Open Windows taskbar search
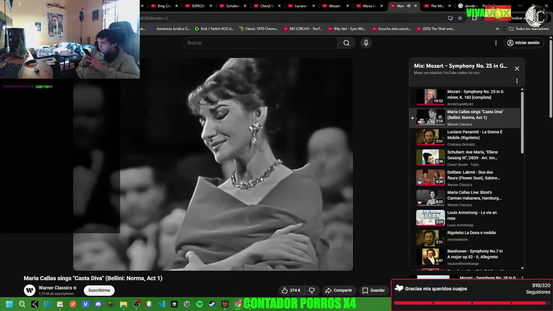Viewport: 553px width, 311px height. 22,304
